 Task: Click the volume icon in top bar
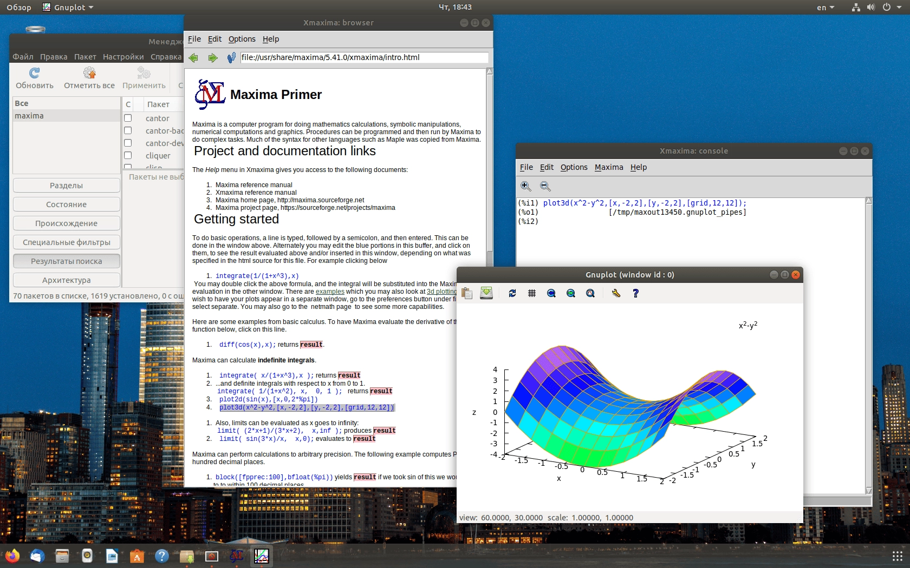870,7
